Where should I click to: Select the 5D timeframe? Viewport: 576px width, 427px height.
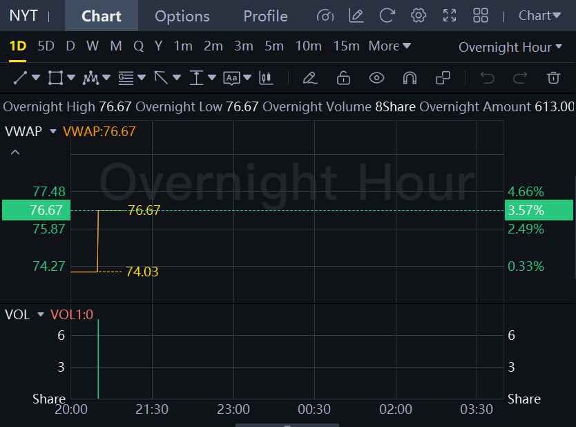click(46, 46)
